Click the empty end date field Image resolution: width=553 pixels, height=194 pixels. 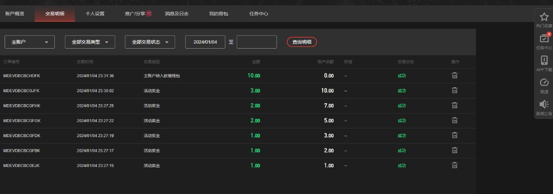257,42
